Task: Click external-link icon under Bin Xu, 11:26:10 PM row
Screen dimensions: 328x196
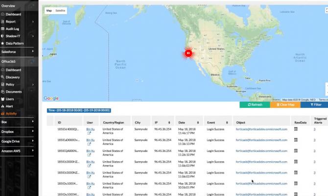Action: tap(89, 155)
